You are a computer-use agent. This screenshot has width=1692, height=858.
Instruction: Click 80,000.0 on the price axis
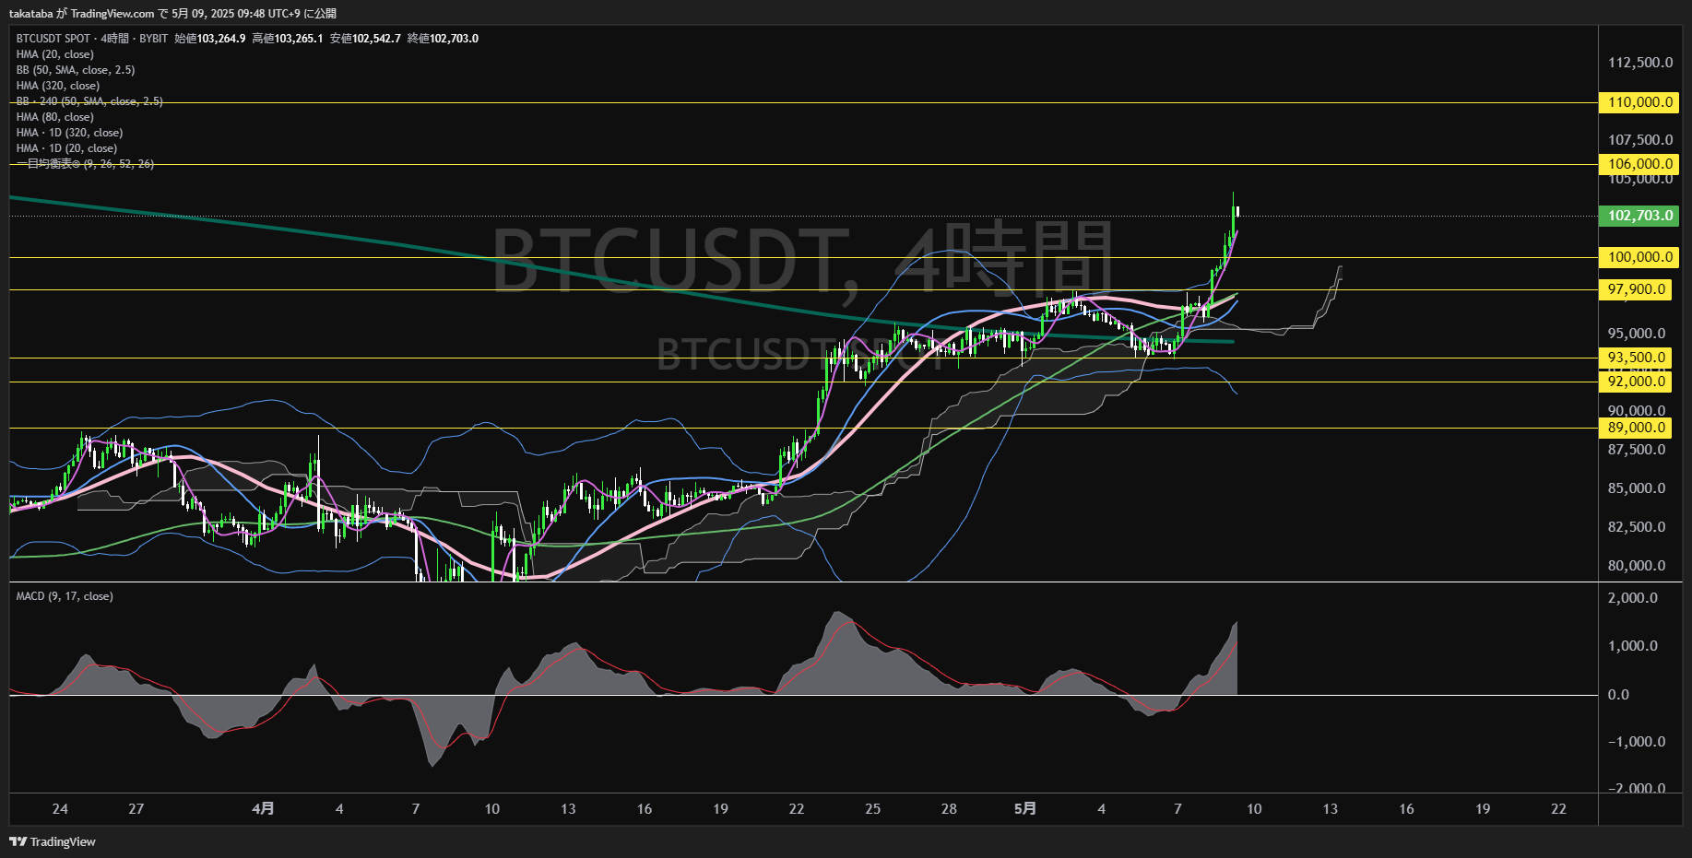(1637, 566)
